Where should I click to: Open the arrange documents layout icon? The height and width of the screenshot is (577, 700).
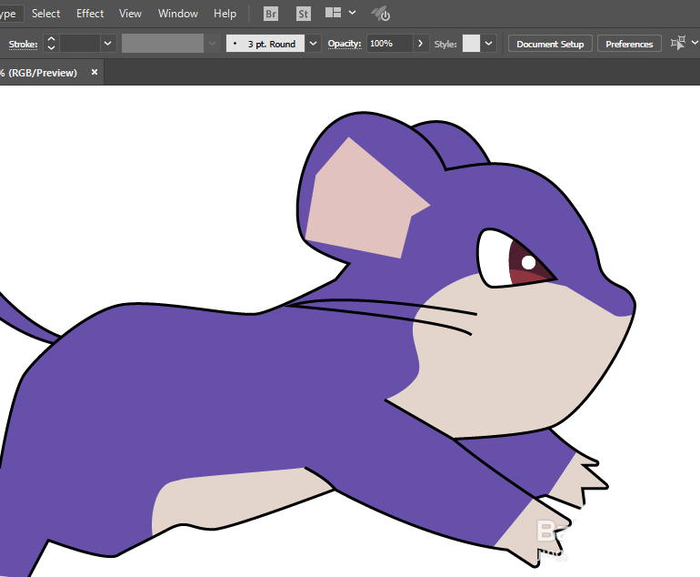tap(334, 14)
